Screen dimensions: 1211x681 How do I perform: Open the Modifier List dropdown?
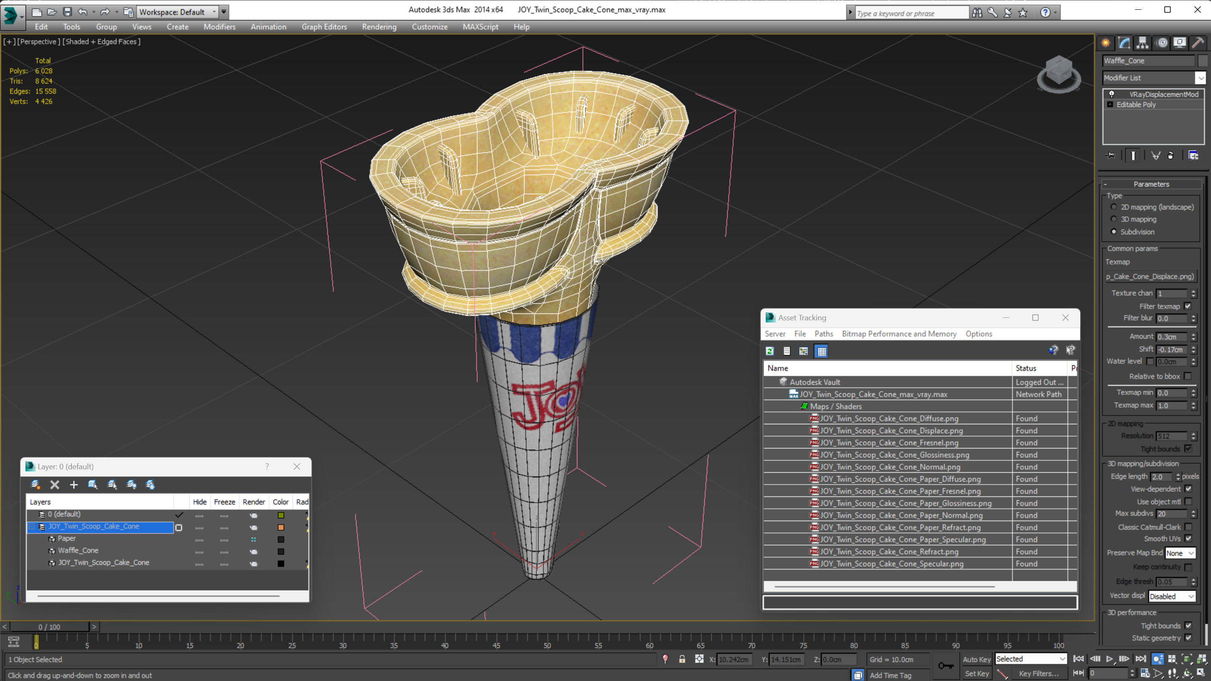pos(1200,78)
